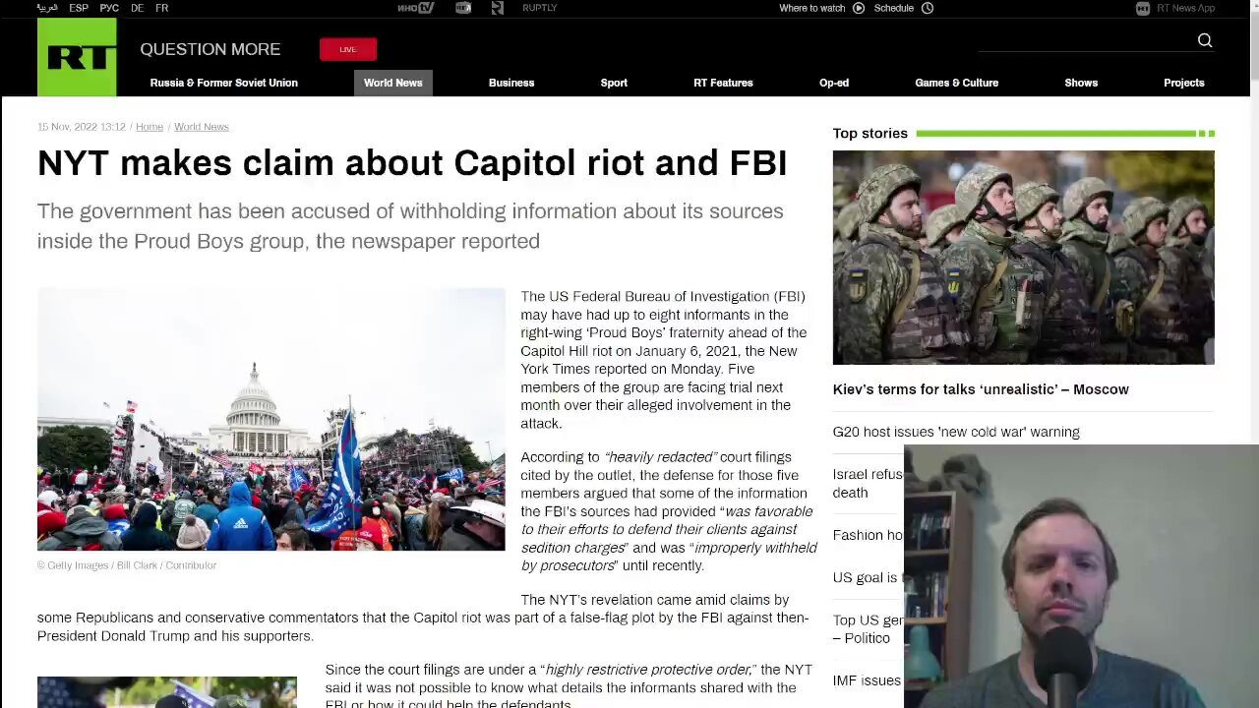This screenshot has height=708, width=1259.
Task: Open Kiev's terms for talks 'unrealistic' story
Action: [x=981, y=389]
